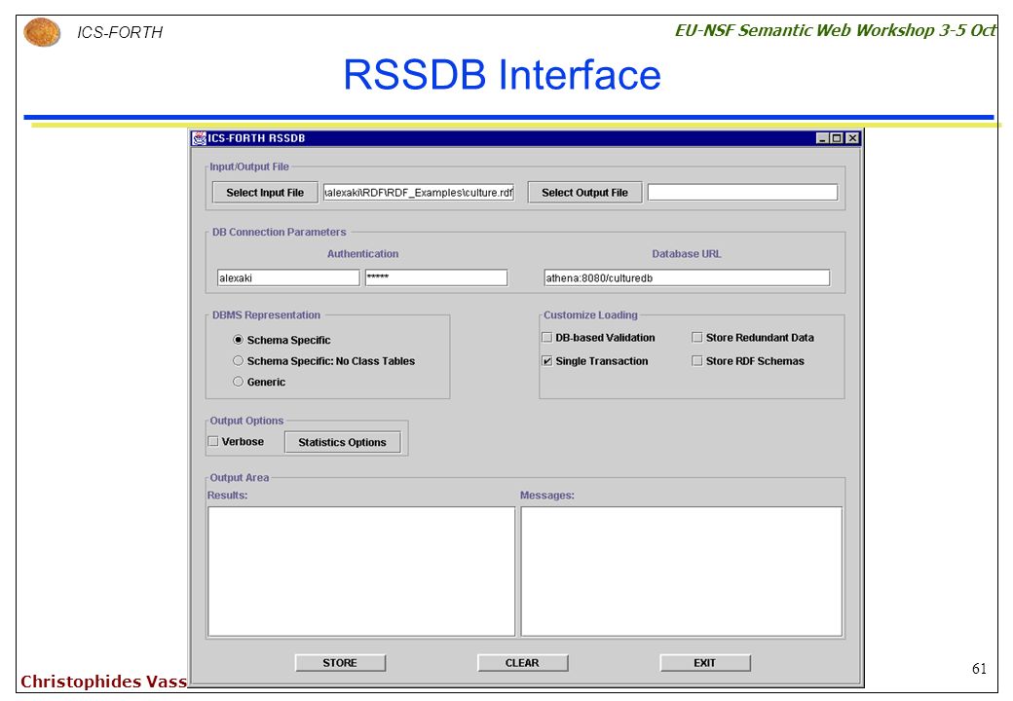Enable Store RDF Schemas checkbox
This screenshot has height=701, width=1013.
[697, 361]
